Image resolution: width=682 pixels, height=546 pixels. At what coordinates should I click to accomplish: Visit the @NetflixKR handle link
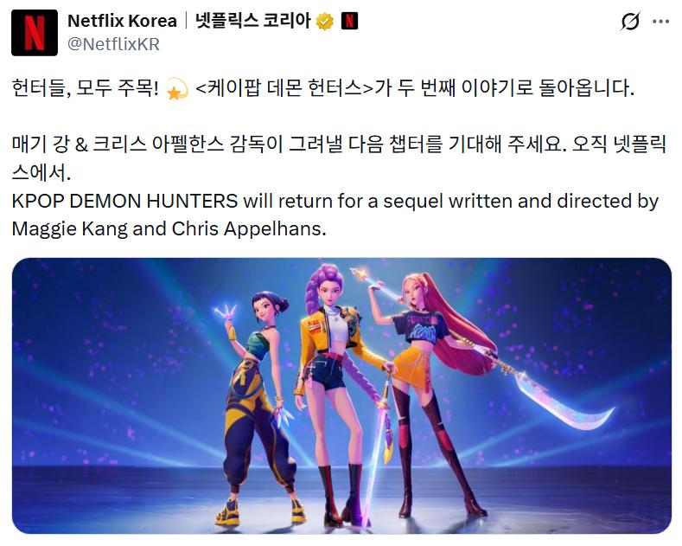(x=113, y=44)
